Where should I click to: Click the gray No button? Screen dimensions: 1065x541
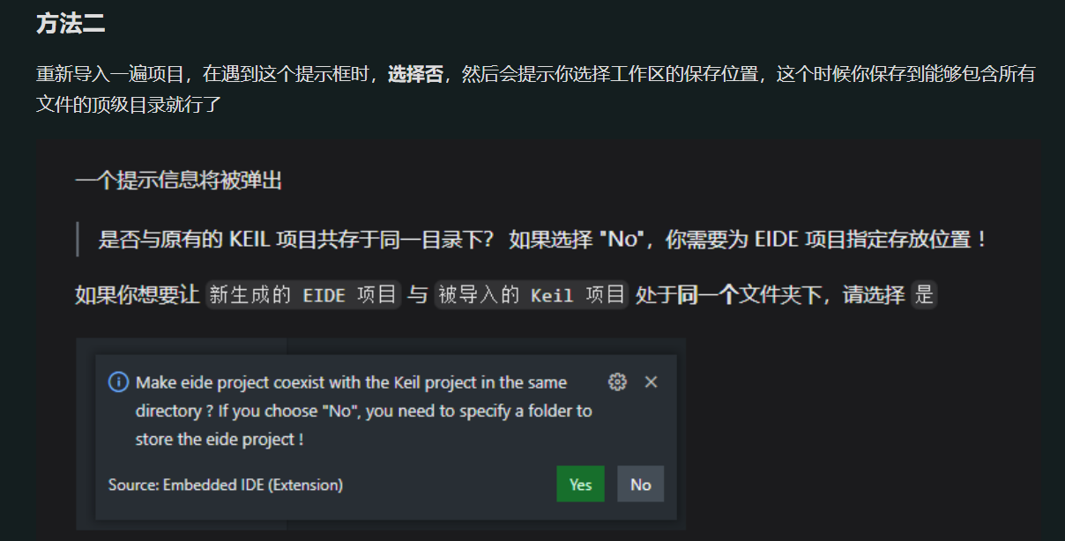coord(640,484)
